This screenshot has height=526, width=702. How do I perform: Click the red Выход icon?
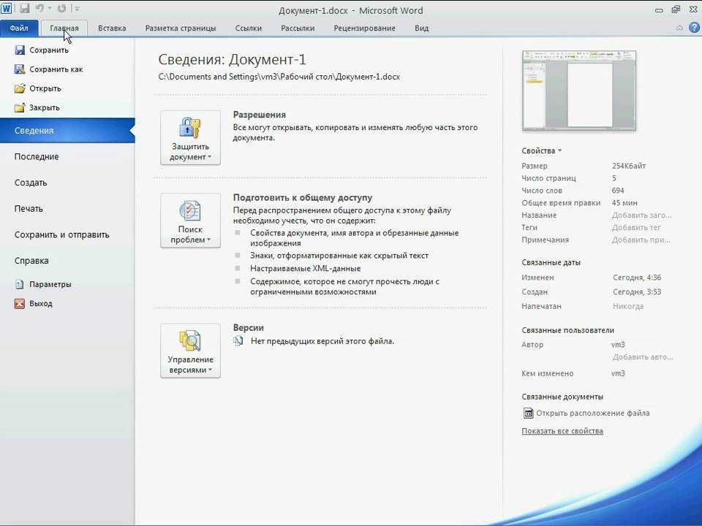pos(19,303)
